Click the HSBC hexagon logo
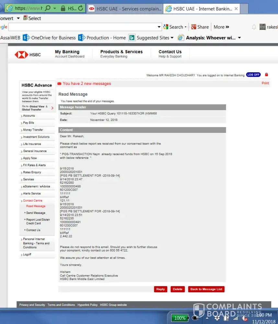 click(x=21, y=55)
